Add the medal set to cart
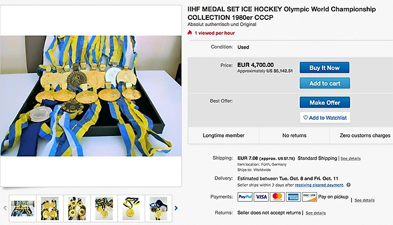393x225 pixels. [x=324, y=83]
